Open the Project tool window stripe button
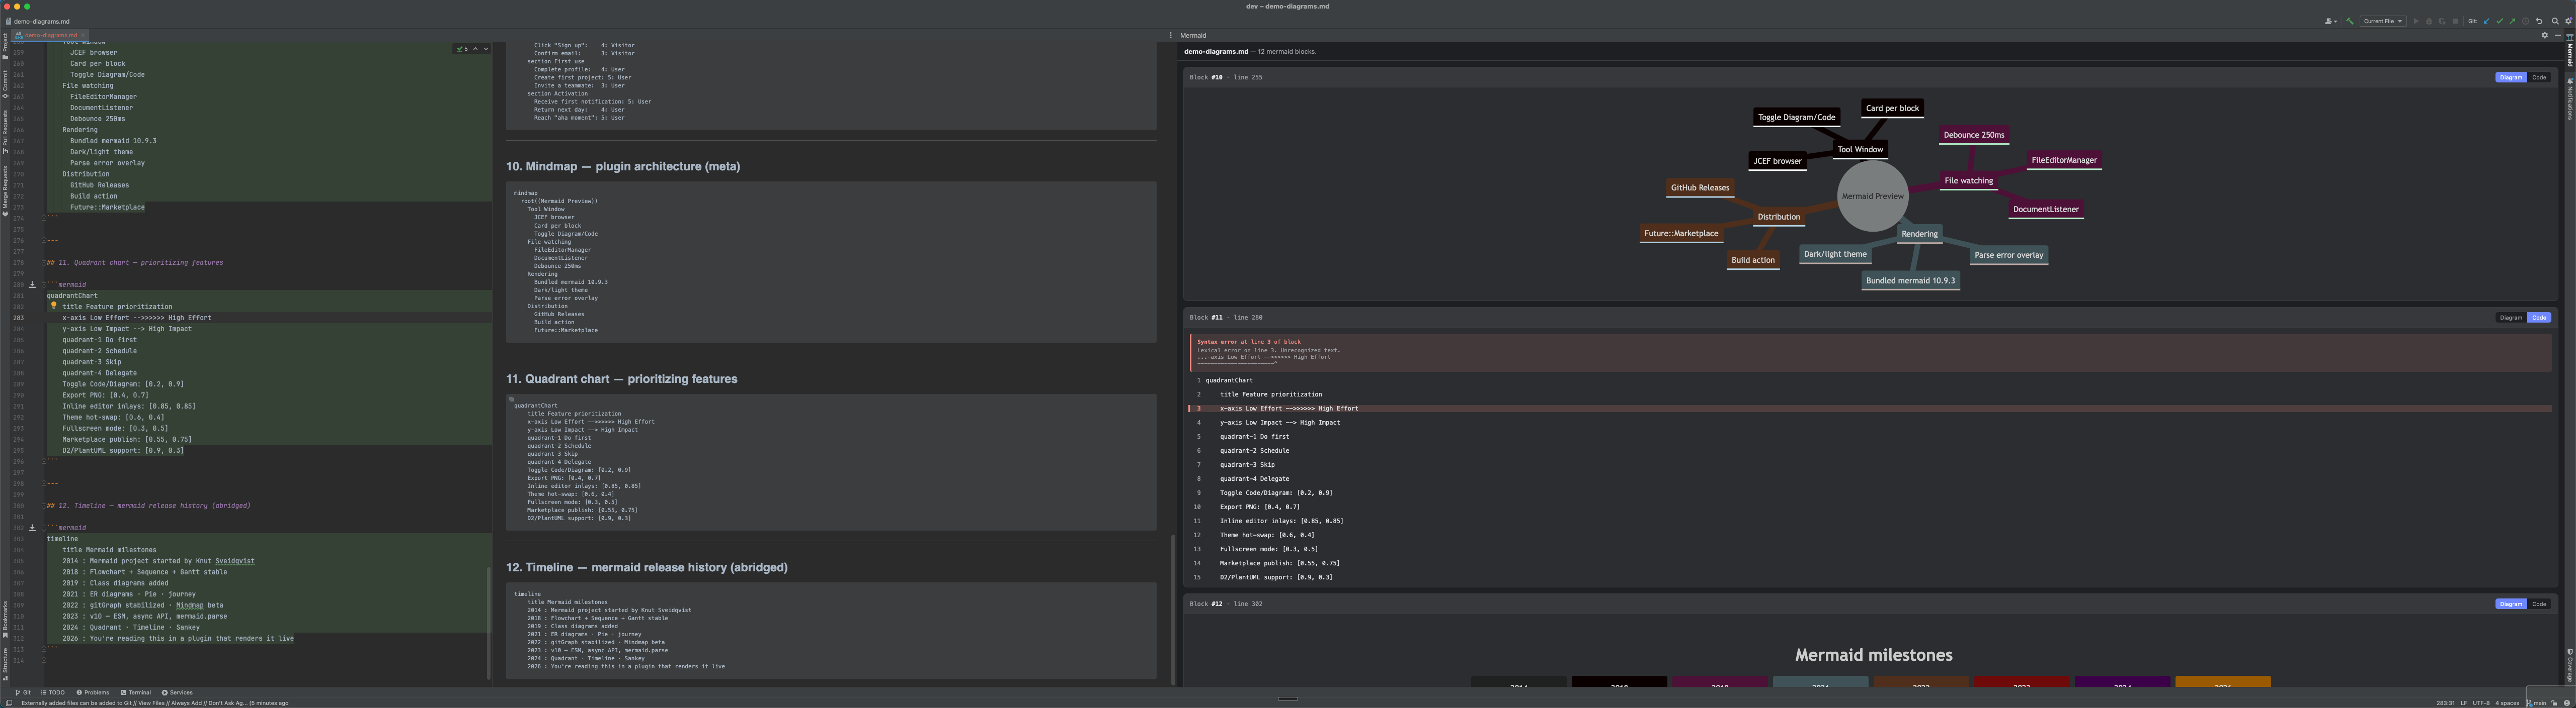Screen dimensions: 2576x708 tap(5, 46)
